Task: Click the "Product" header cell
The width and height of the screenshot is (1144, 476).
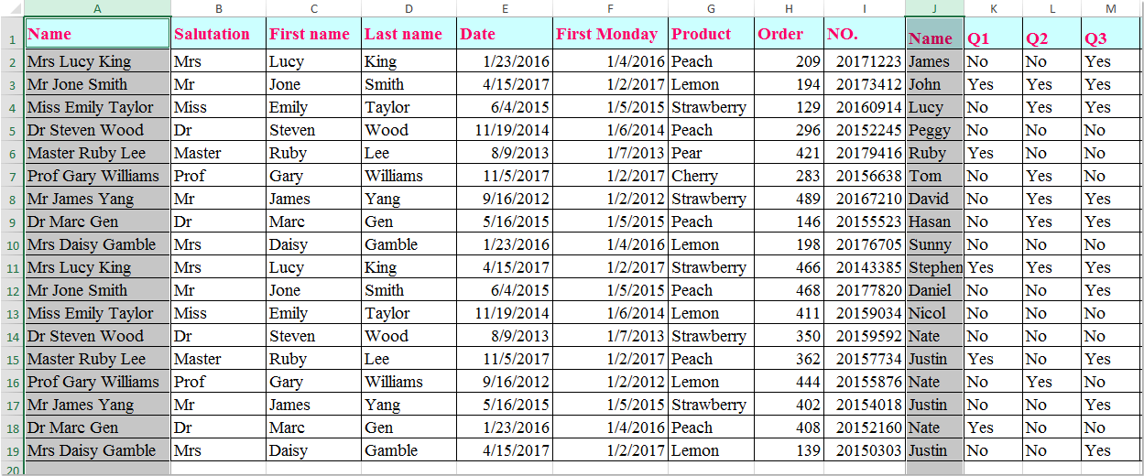Action: (x=711, y=34)
